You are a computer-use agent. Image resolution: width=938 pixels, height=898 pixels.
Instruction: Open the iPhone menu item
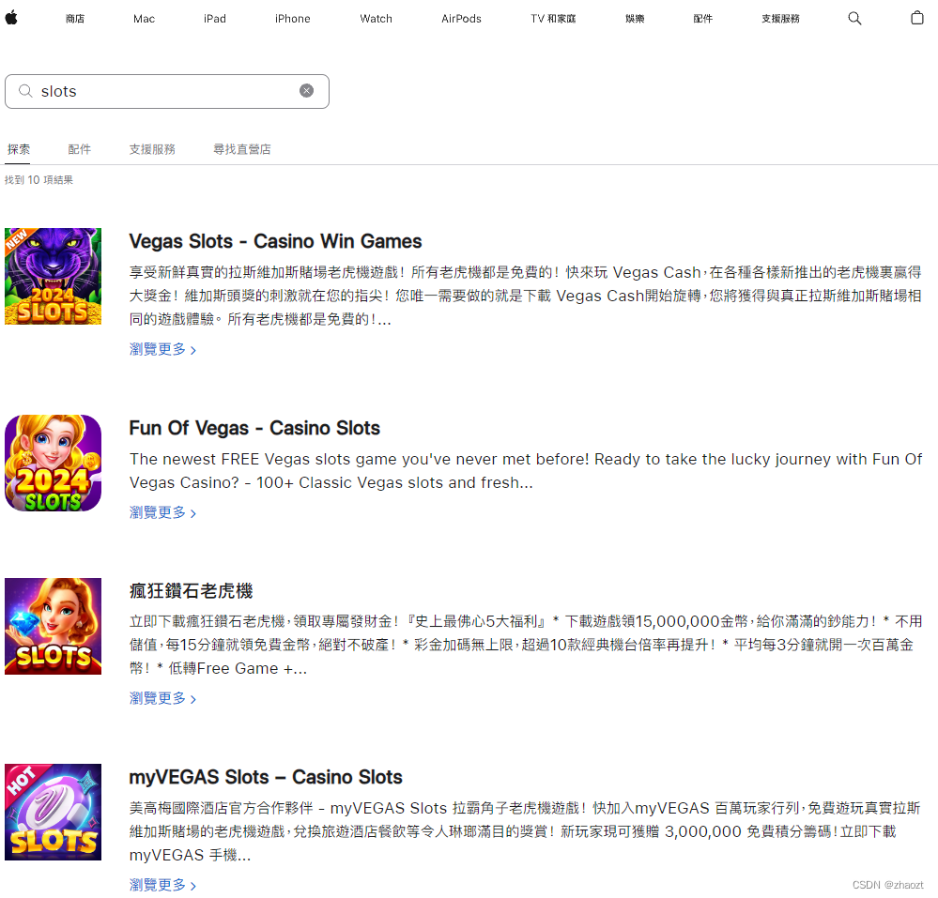coord(293,19)
